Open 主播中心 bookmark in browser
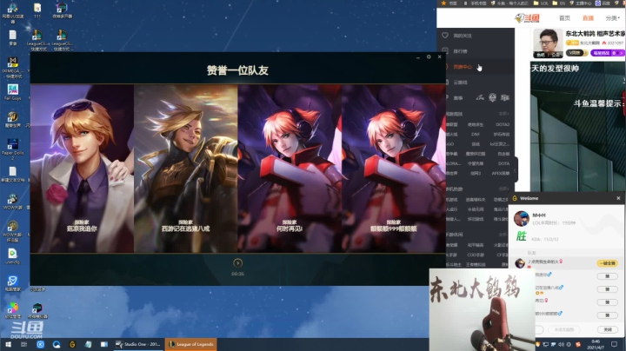 click(580, 3)
